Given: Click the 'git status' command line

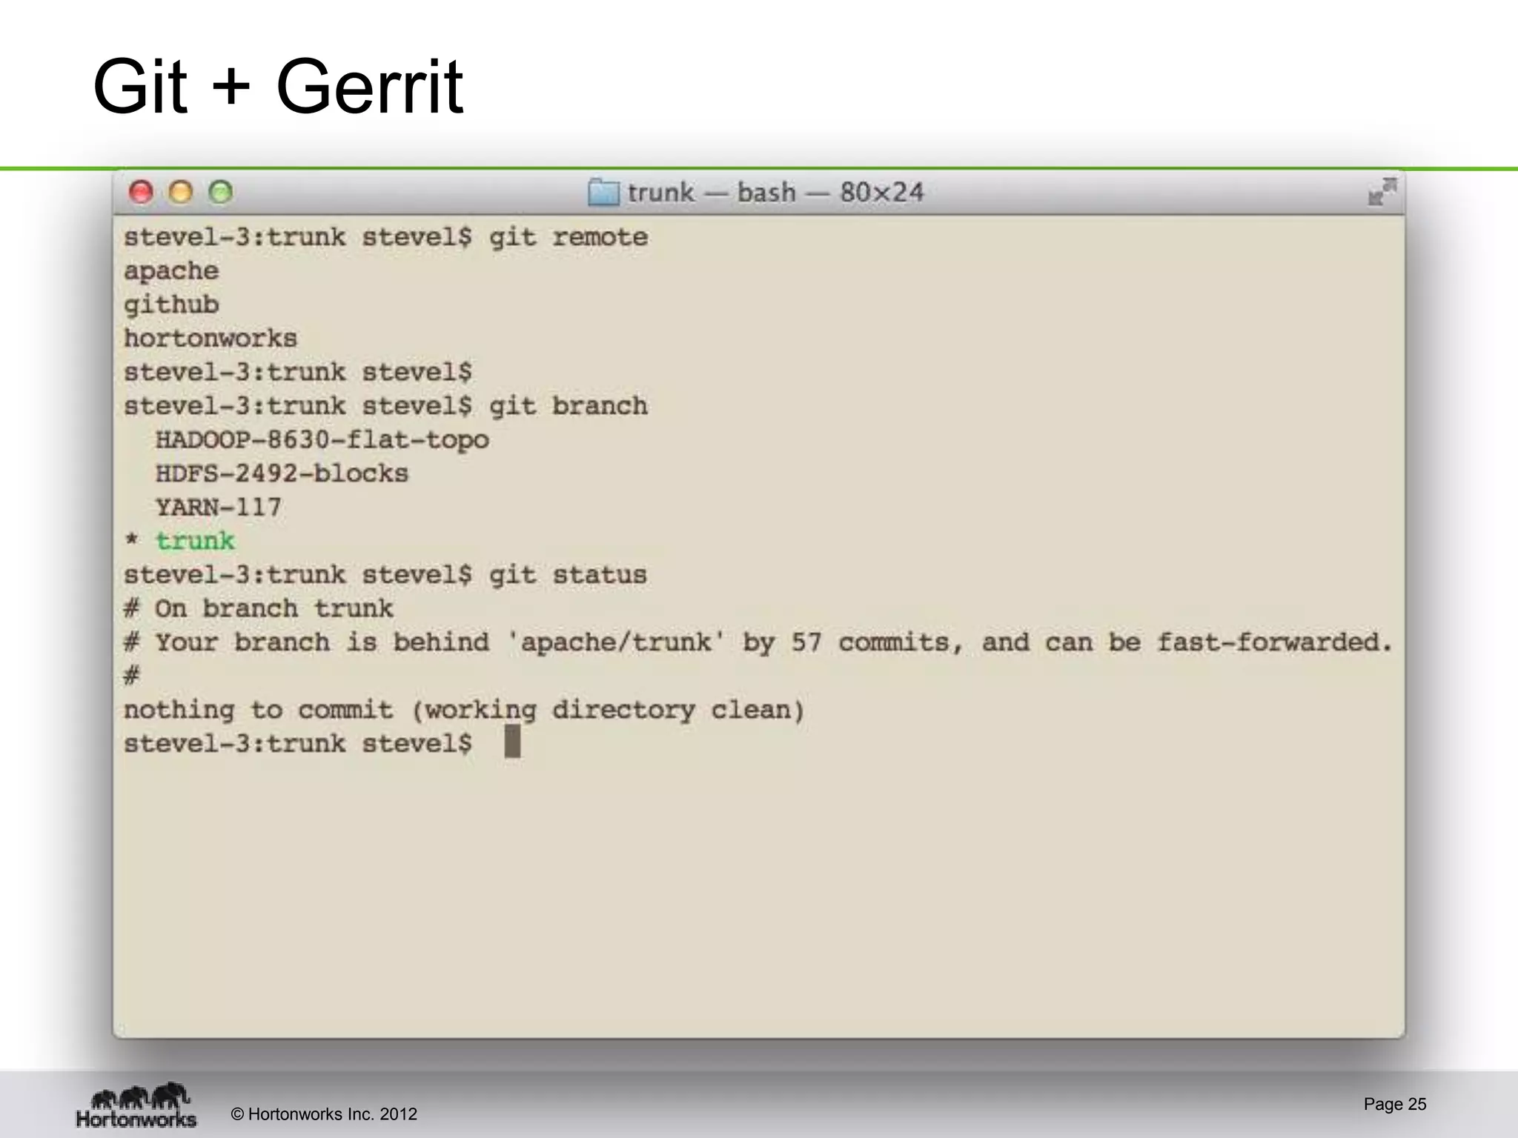Looking at the screenshot, I should pos(386,575).
